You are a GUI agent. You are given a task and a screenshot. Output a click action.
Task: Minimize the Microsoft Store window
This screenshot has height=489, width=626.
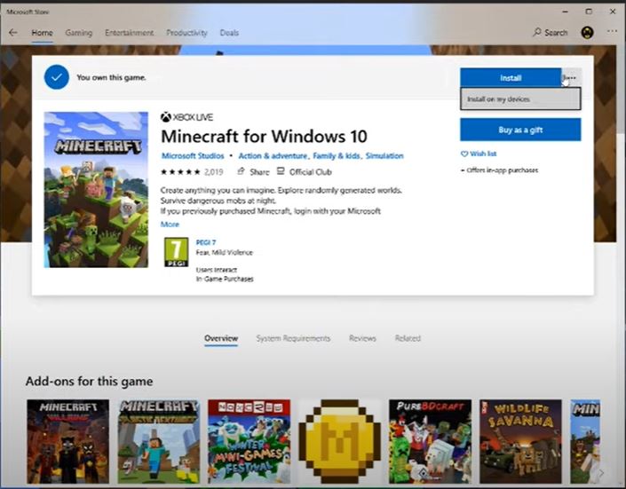coord(565,12)
